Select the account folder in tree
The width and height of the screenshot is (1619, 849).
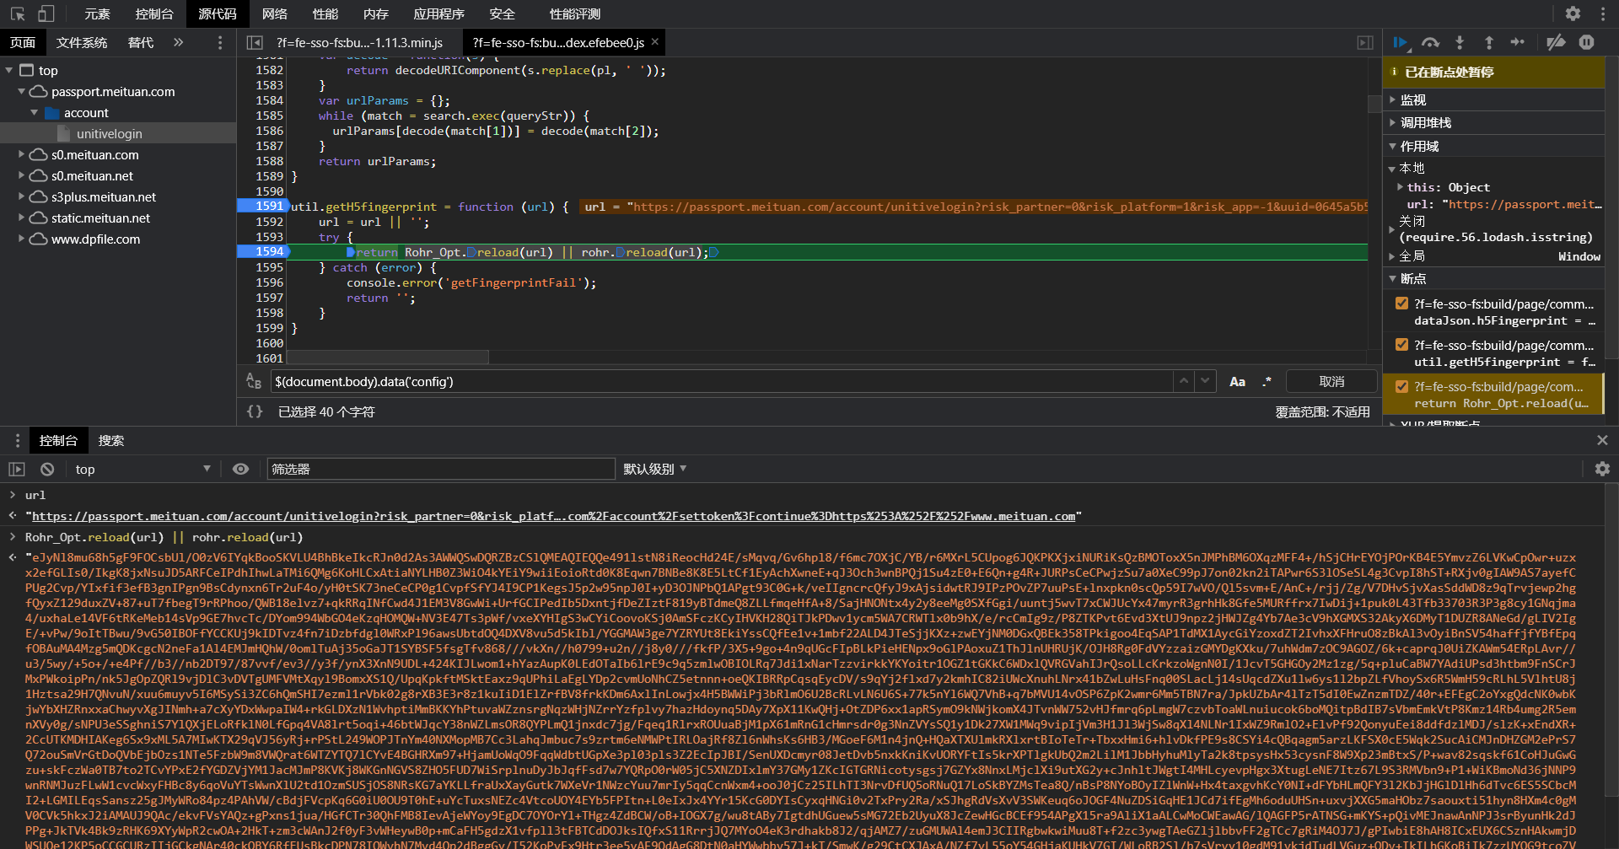pos(86,112)
